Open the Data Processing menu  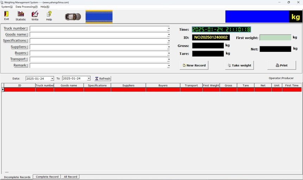(x=26, y=7)
